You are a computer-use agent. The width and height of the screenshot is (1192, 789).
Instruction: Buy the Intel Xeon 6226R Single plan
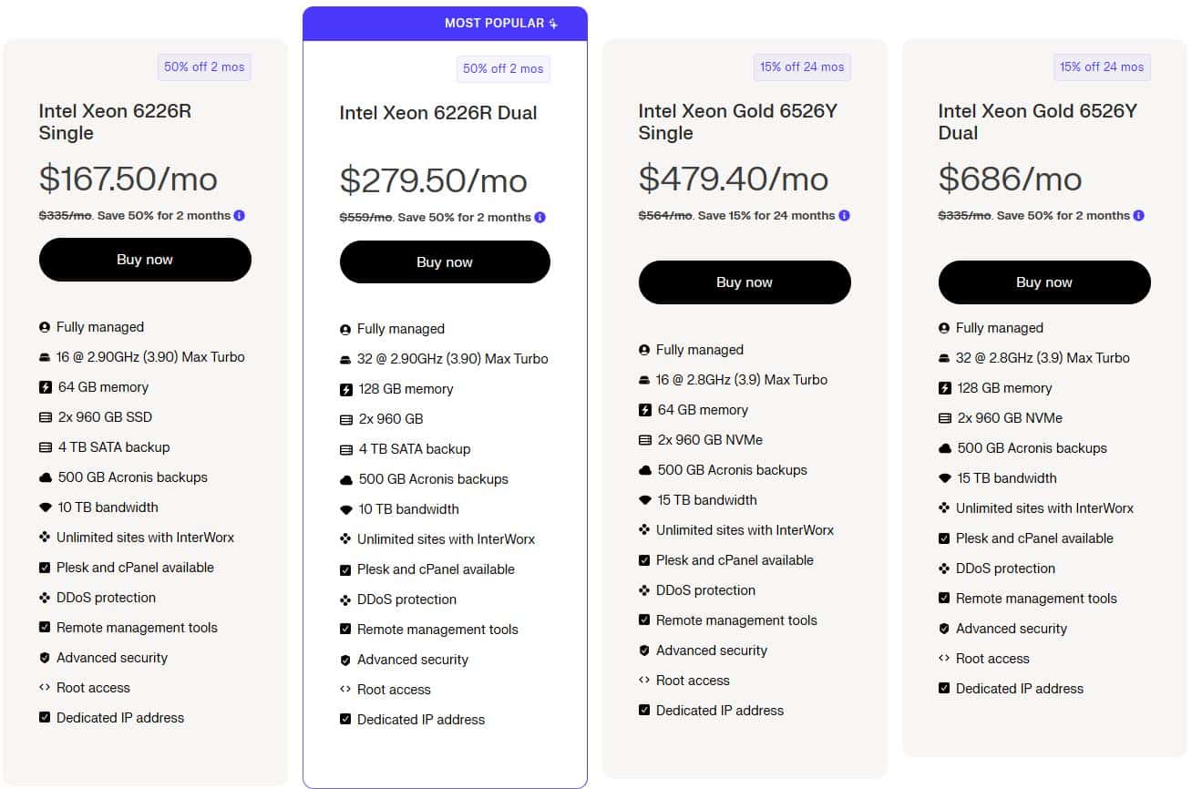pyautogui.click(x=145, y=260)
